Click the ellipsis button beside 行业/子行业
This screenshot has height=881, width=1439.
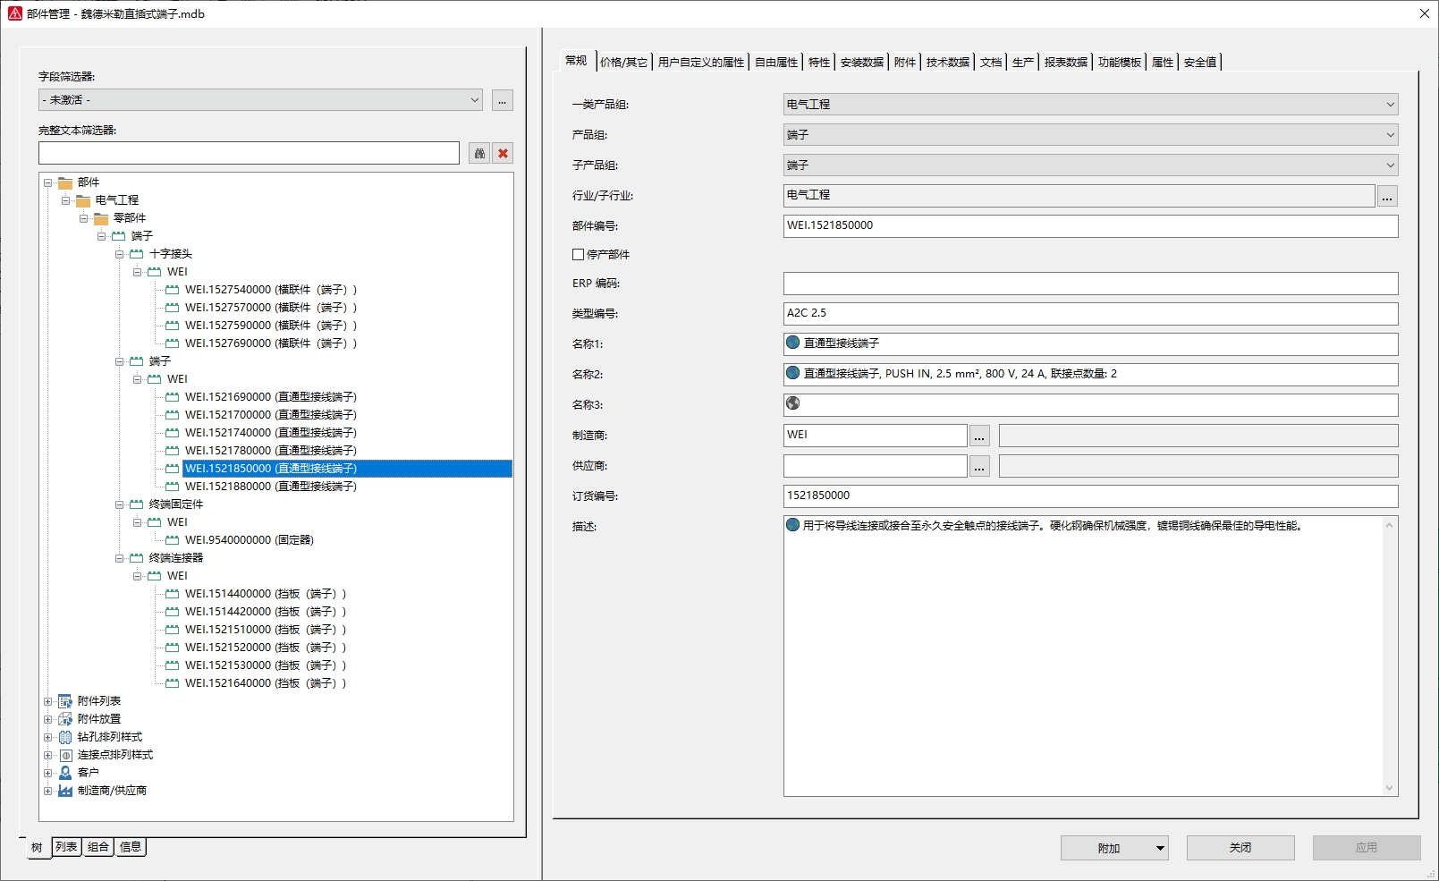[x=1387, y=196]
